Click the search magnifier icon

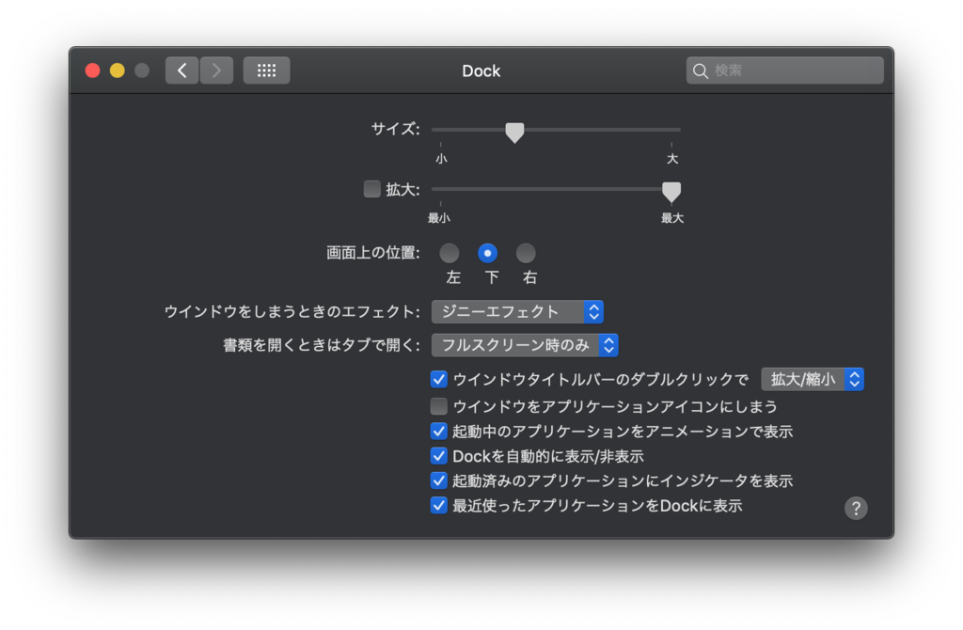[x=701, y=70]
